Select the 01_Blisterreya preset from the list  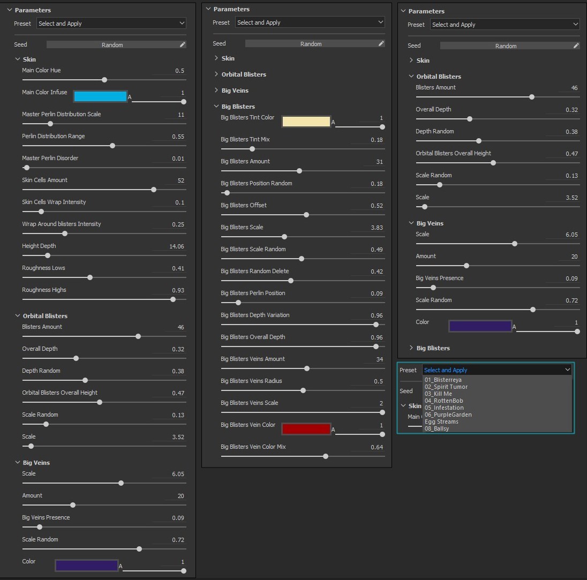click(x=443, y=380)
